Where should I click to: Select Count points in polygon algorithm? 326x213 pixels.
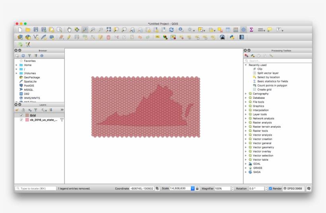[x=272, y=85]
